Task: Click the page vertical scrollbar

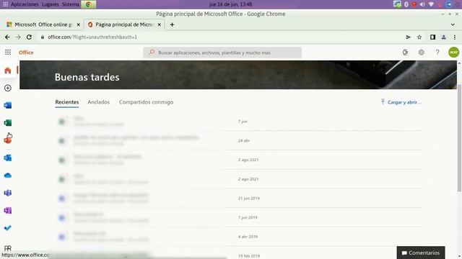Action: pyautogui.click(x=459, y=138)
